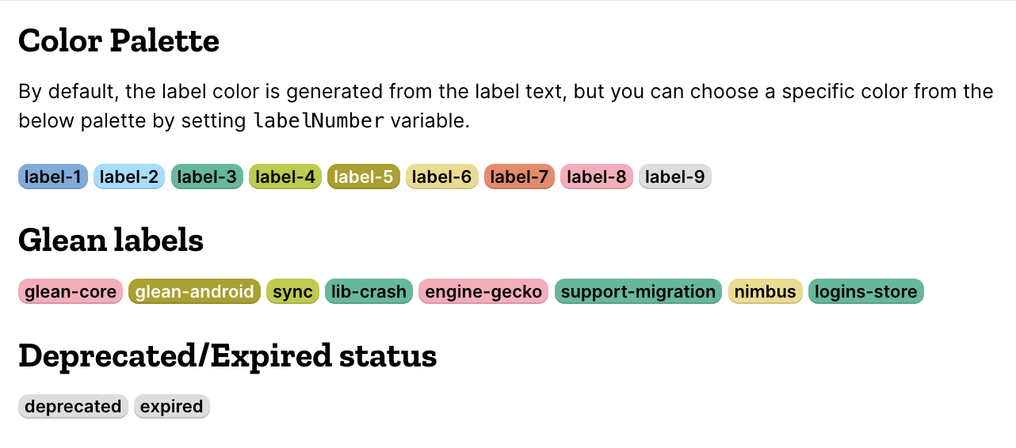The width and height of the screenshot is (1016, 448).
Task: Click the nimbus label
Action: pyautogui.click(x=766, y=291)
